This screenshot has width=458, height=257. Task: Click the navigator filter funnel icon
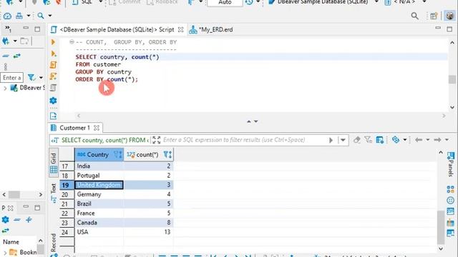[x=31, y=78]
